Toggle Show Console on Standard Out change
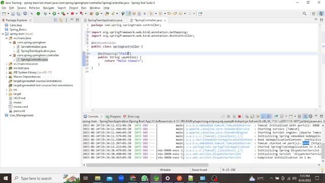 coord(264,116)
